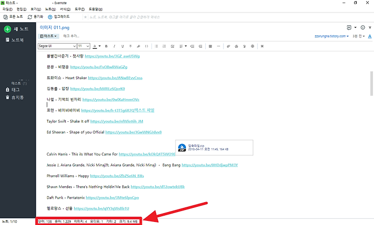Open the Heart Shaker YouTube link
The image size is (374, 225).
[x=115, y=78]
